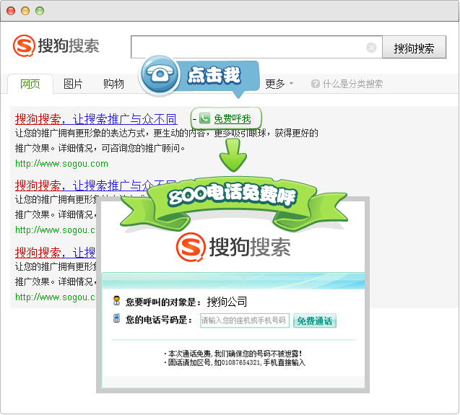Click the 搜狗公司 call target text
Viewport: 460px width, 415px height.
click(x=227, y=302)
